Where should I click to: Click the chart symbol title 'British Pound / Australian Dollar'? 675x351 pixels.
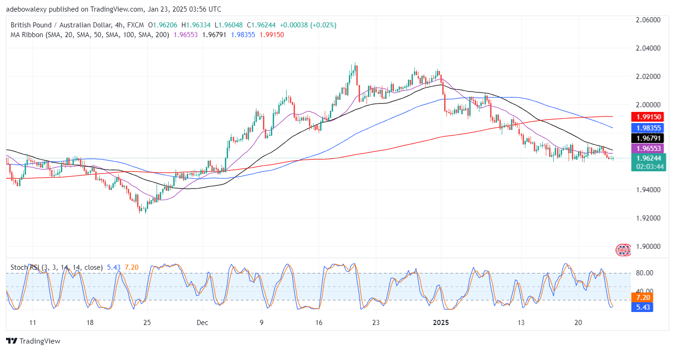click(x=62, y=25)
